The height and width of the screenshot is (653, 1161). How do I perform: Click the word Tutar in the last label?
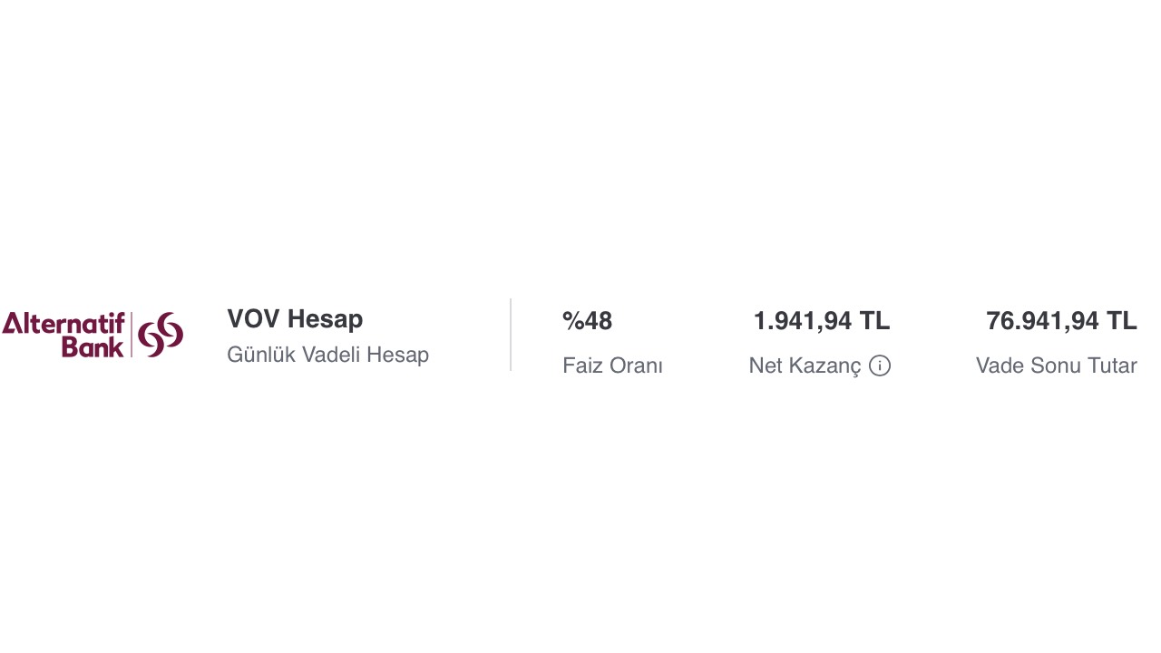1110,365
